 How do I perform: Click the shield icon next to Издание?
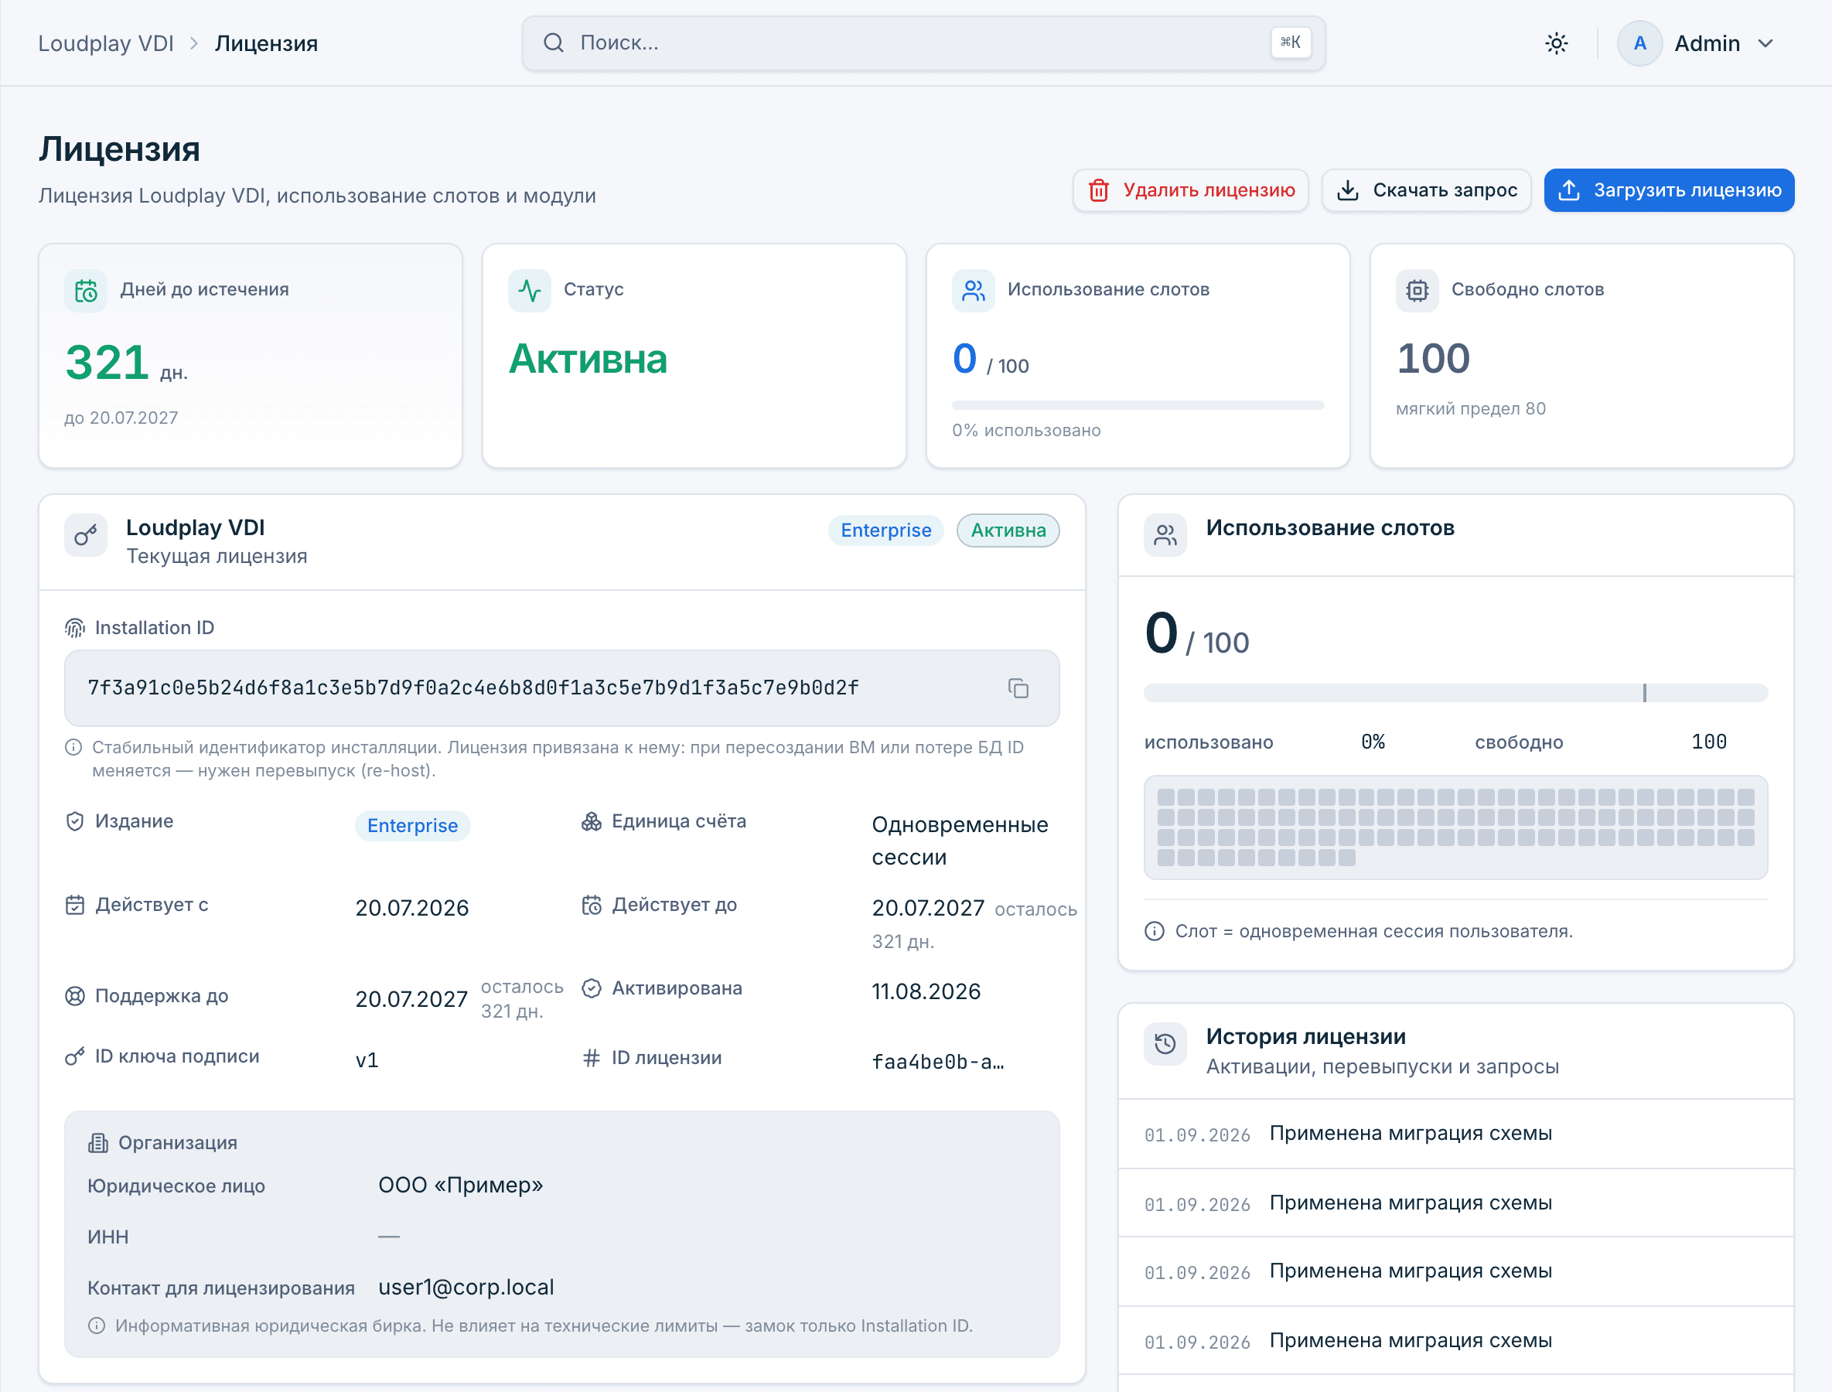click(74, 821)
